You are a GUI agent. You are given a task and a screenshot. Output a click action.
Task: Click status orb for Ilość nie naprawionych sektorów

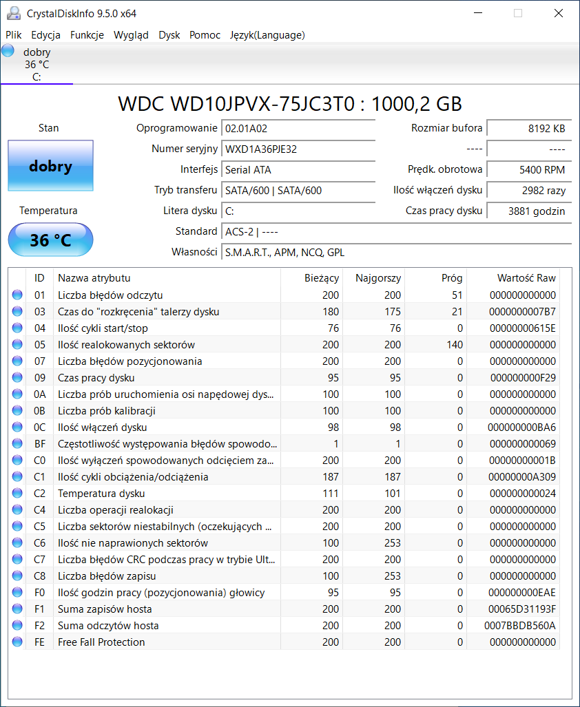tap(17, 543)
